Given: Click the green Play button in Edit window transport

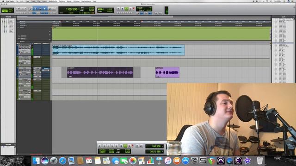Looking at the screenshot, I should coord(126,9).
